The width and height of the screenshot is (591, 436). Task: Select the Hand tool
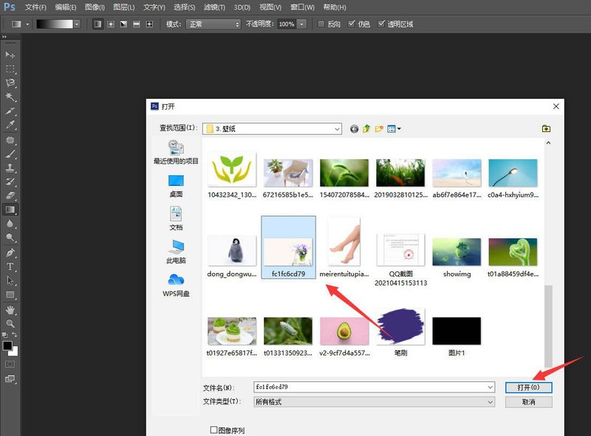point(10,310)
